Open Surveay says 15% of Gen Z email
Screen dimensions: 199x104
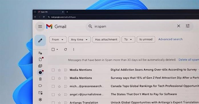tap(155, 78)
